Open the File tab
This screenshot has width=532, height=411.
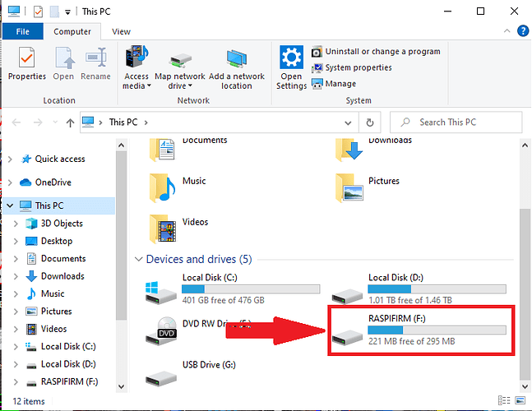[x=23, y=31]
